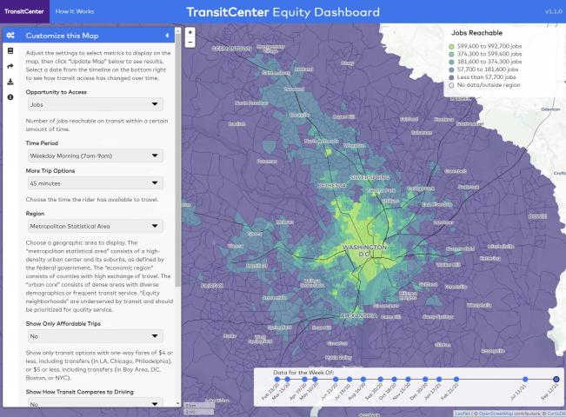Click the Less than 57,700 jobs legend swatch

point(451,77)
